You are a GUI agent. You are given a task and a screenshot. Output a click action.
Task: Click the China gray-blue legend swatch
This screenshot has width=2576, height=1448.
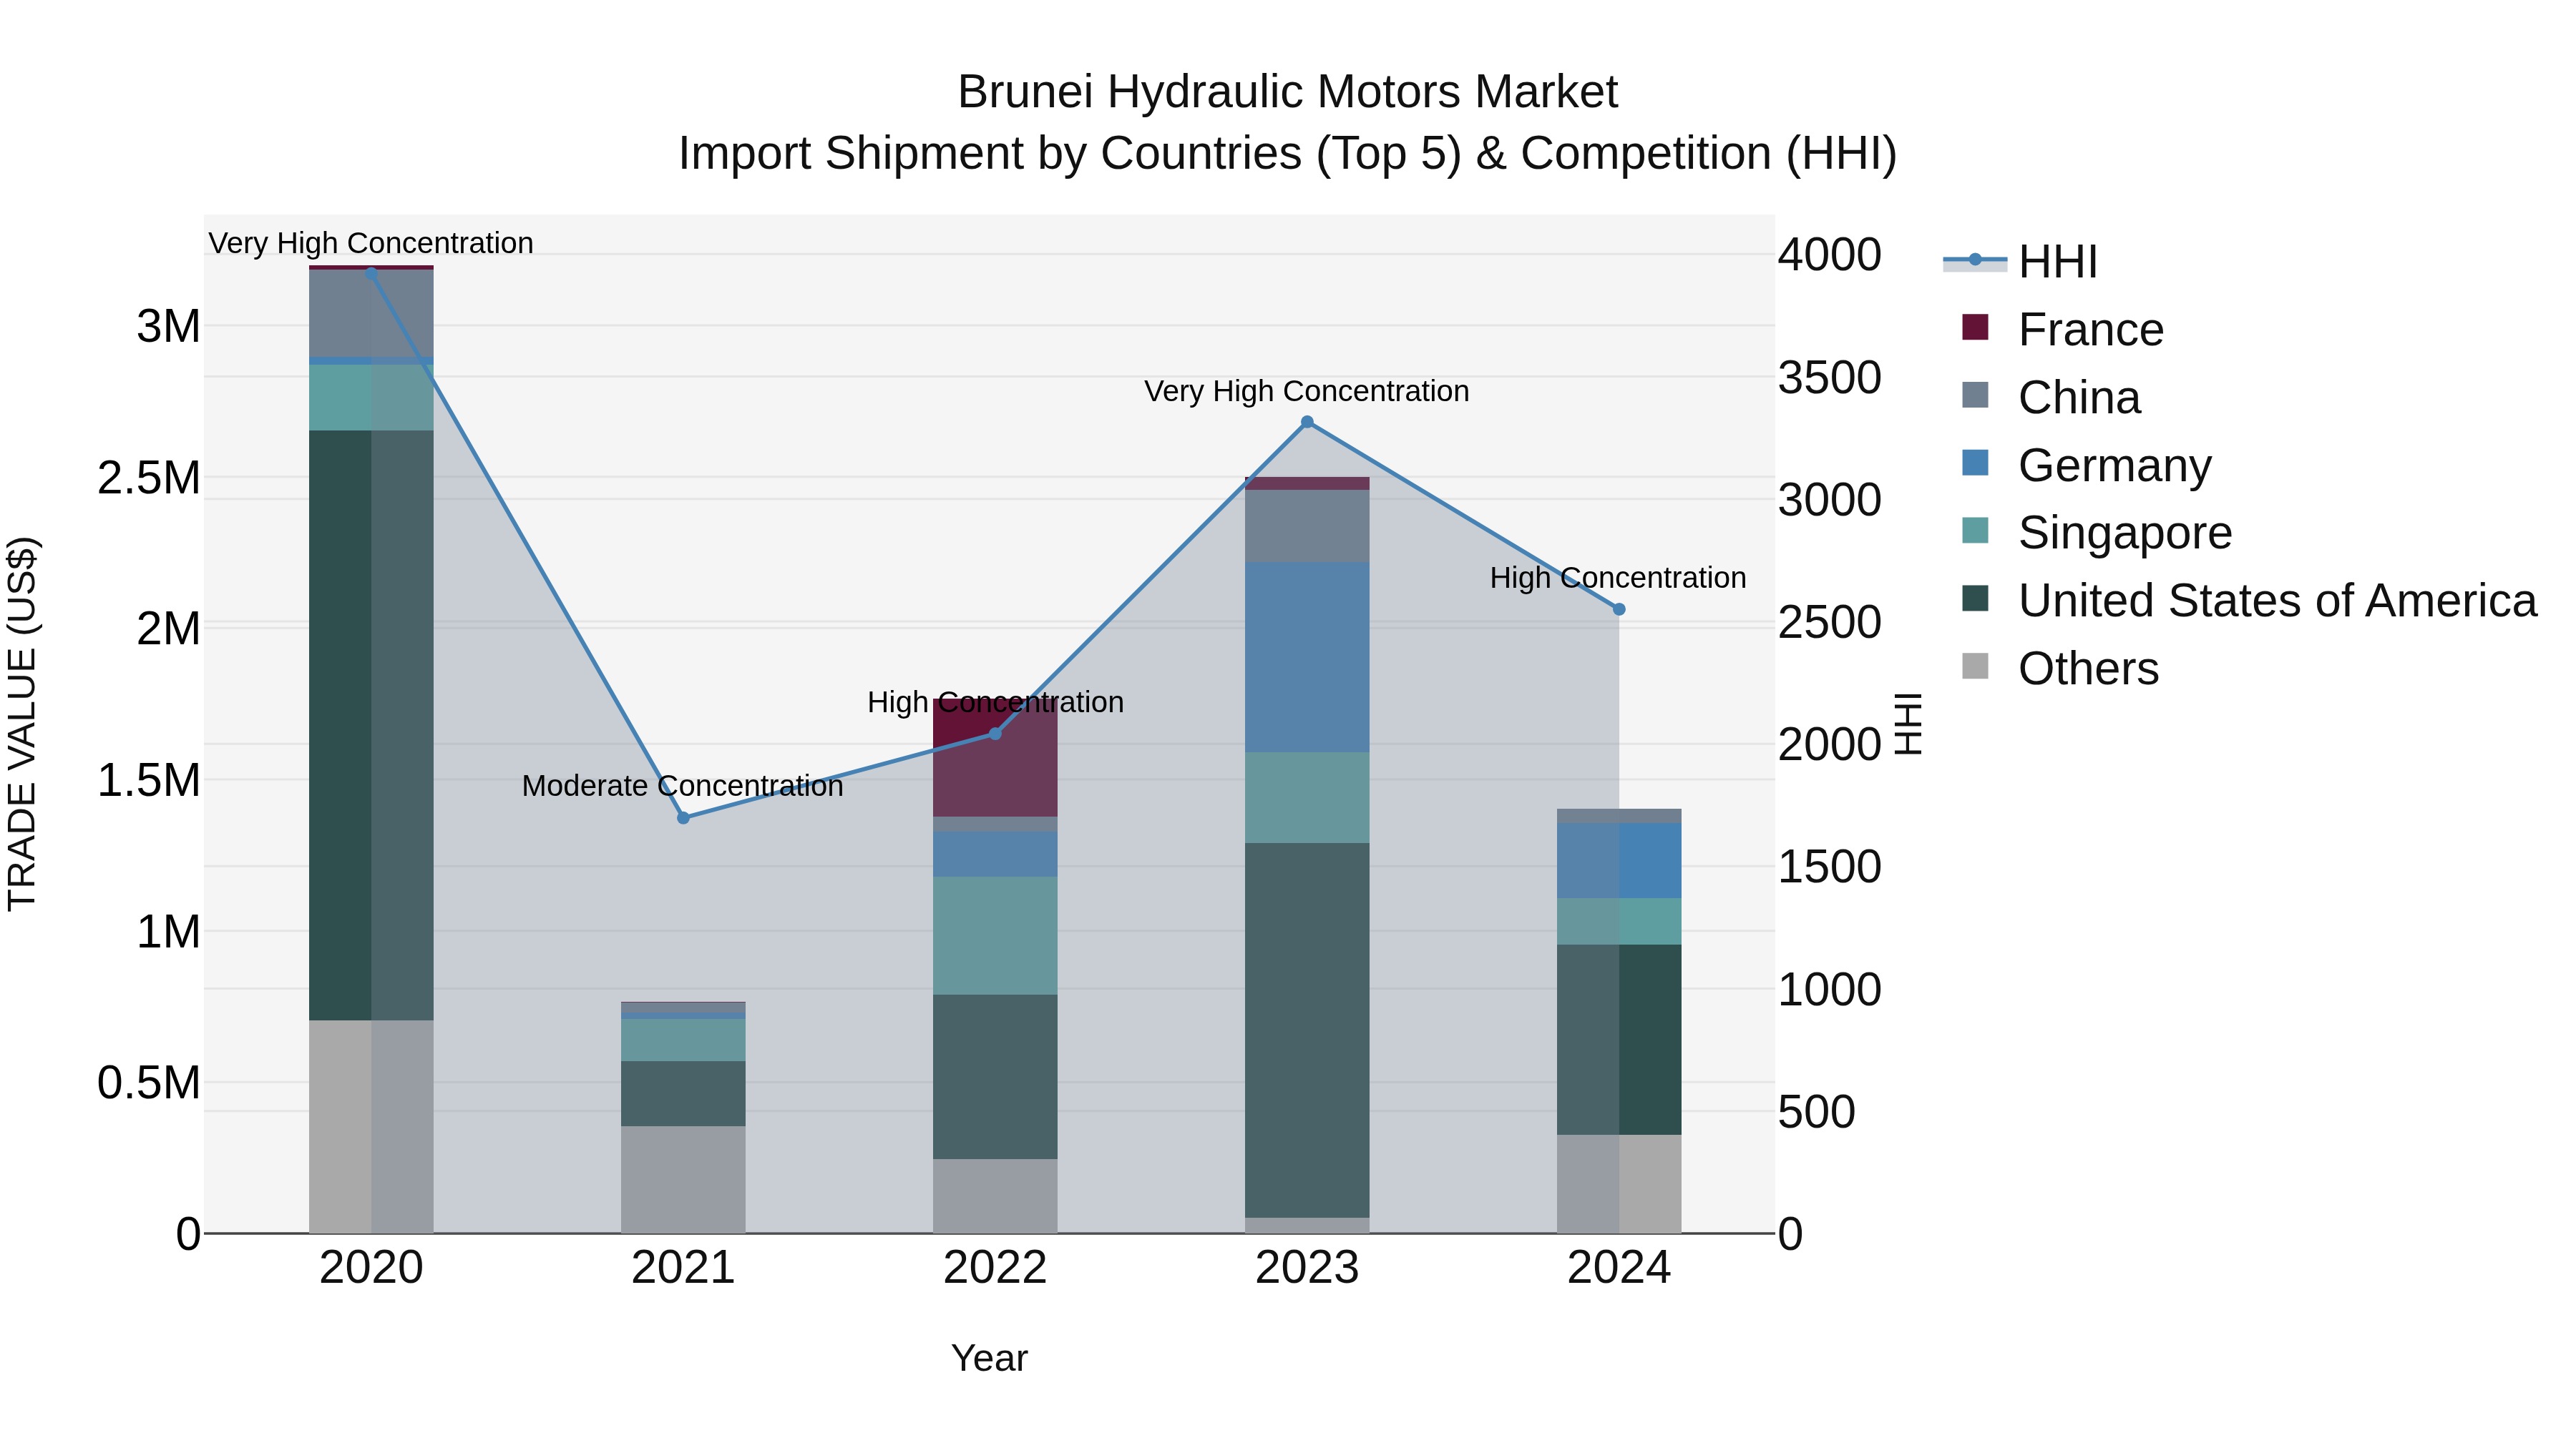pyautogui.click(x=1975, y=395)
